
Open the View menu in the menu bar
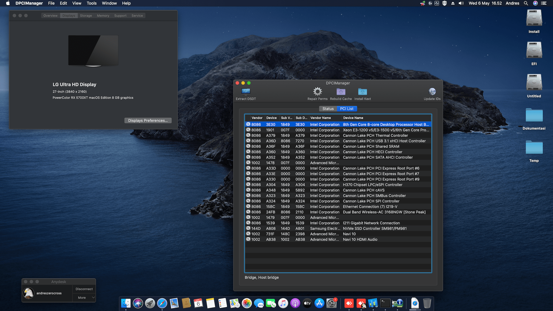click(77, 3)
